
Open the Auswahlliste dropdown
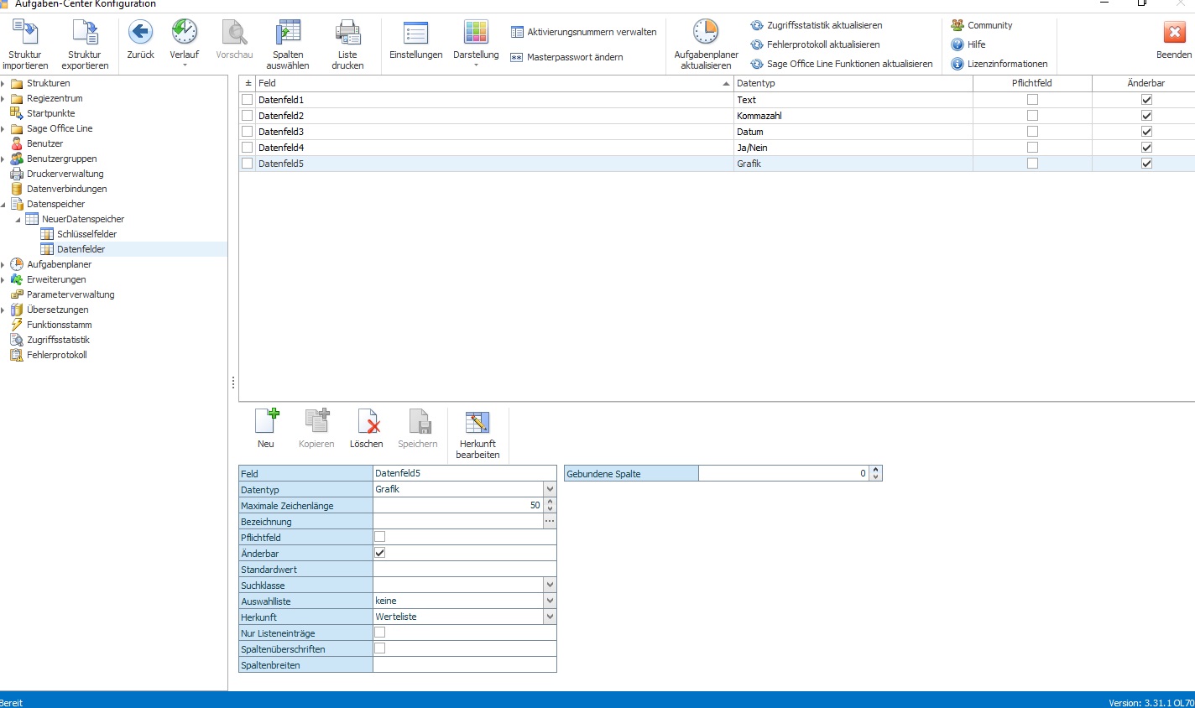550,601
